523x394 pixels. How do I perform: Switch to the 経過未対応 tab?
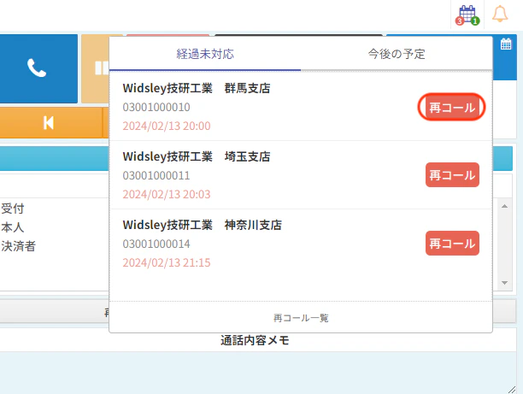[205, 54]
